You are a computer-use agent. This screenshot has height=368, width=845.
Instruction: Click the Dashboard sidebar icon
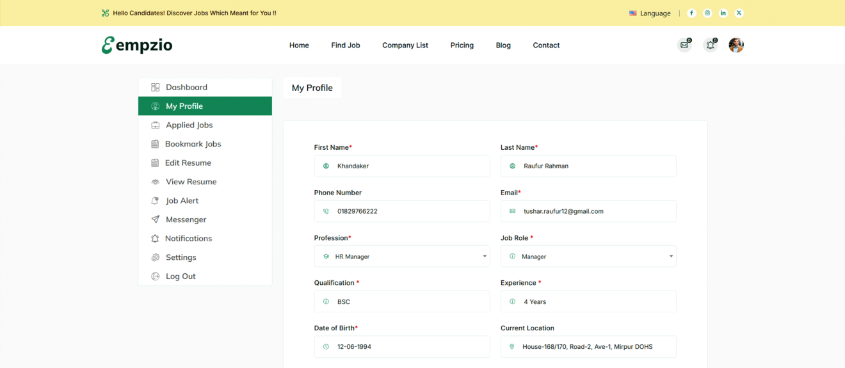click(x=155, y=87)
